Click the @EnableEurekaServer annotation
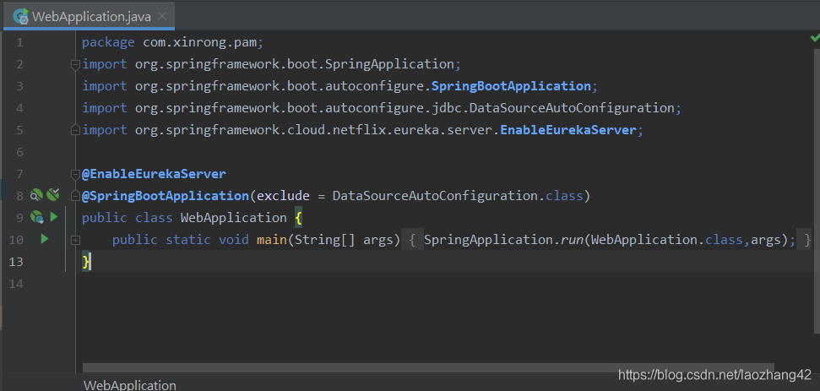The width and height of the screenshot is (820, 391). tap(154, 174)
